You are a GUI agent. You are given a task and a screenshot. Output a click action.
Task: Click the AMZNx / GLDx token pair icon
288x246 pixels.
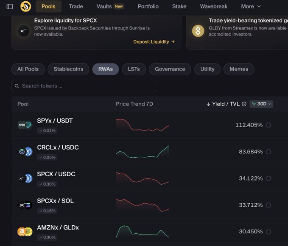(x=25, y=232)
